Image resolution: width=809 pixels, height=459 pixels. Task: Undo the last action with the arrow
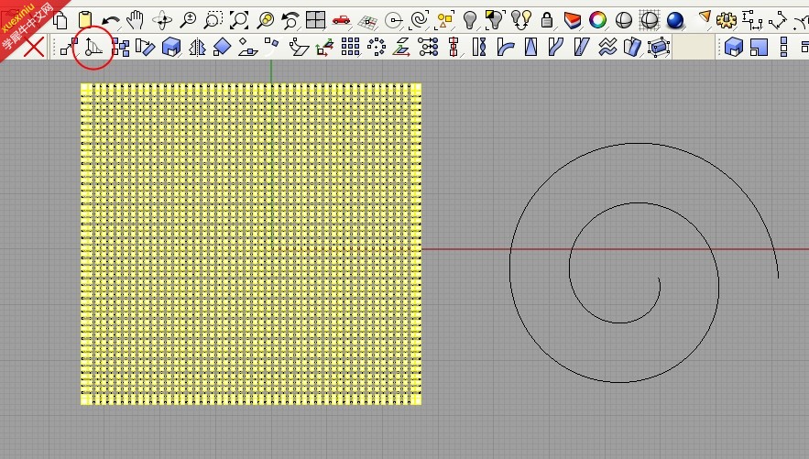111,21
